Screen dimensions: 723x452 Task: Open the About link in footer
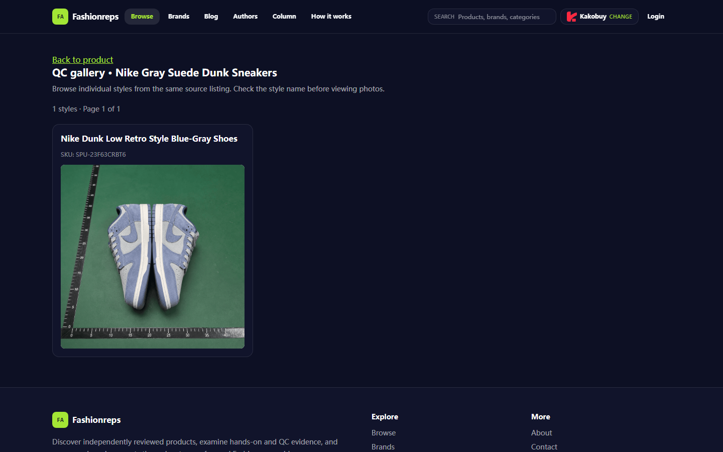point(541,433)
